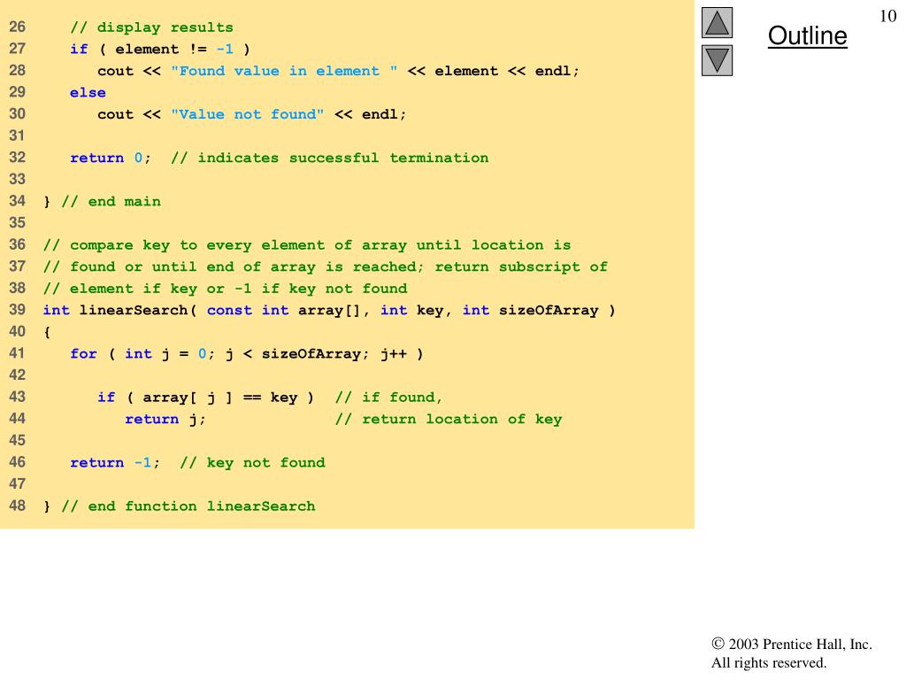Click 'if ( array[ j ] == key )' condition
This screenshot has height=680, width=906.
tap(205, 398)
